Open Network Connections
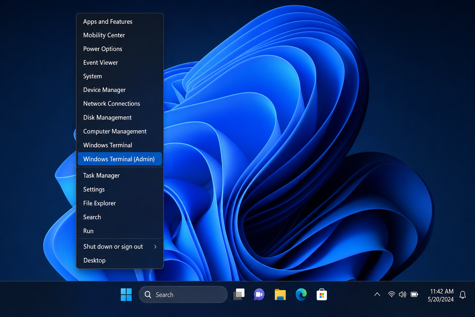The width and height of the screenshot is (475, 317). click(x=120, y=104)
